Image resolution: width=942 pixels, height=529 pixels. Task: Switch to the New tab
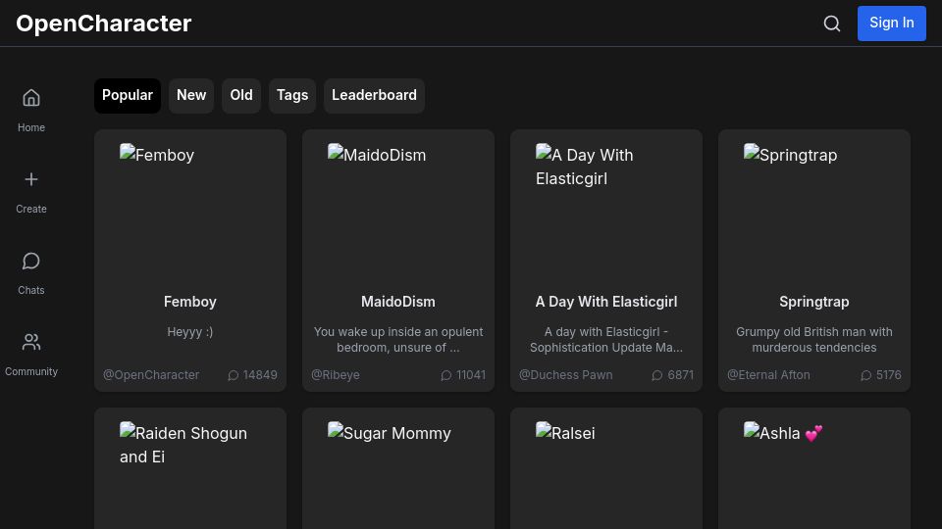[x=191, y=95]
